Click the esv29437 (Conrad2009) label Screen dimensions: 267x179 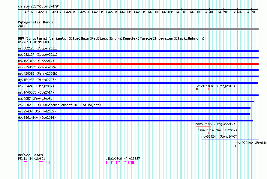pyautogui.click(x=37, y=111)
